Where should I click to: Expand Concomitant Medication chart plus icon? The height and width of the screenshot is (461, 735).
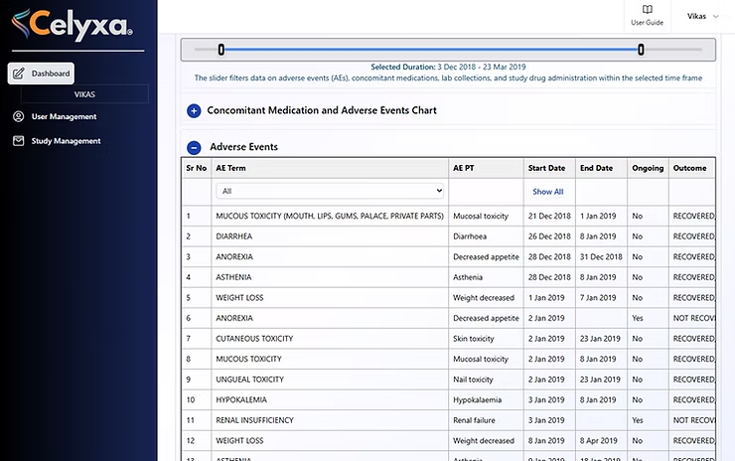click(x=194, y=111)
